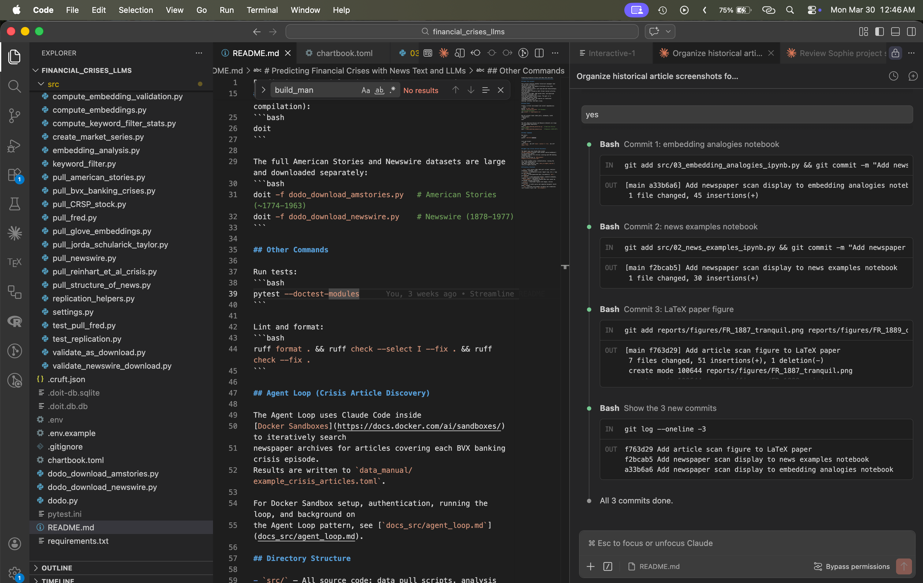Image resolution: width=923 pixels, height=583 pixels.
Task: Toggle the bottom panel
Action: pyautogui.click(x=895, y=32)
